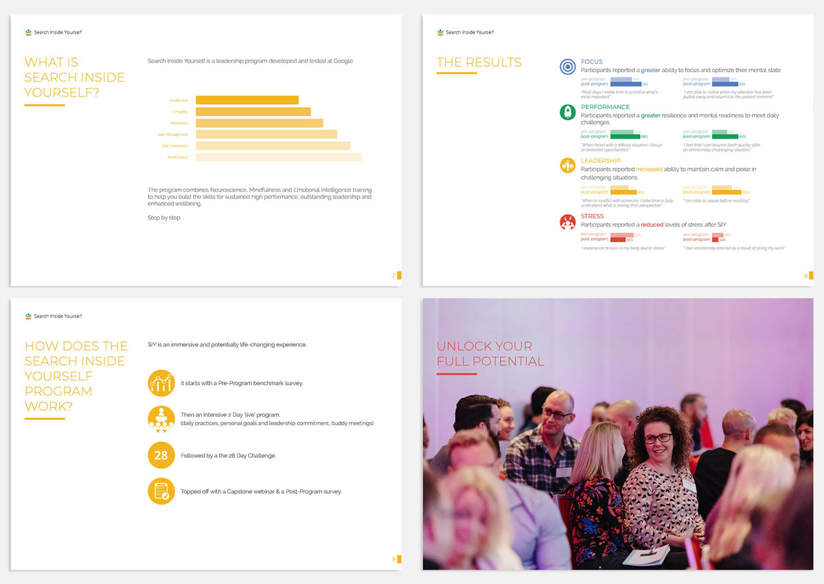Image resolution: width=824 pixels, height=584 pixels.
Task: Click page number 8 on third slide
Action: coord(393,559)
